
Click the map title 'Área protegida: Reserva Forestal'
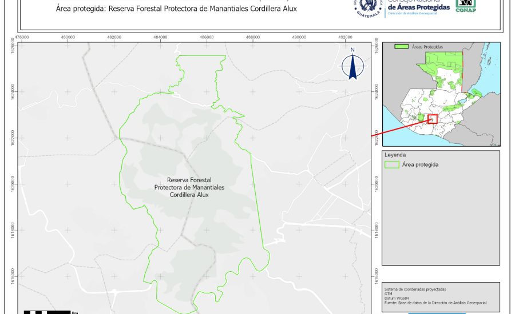(x=177, y=9)
